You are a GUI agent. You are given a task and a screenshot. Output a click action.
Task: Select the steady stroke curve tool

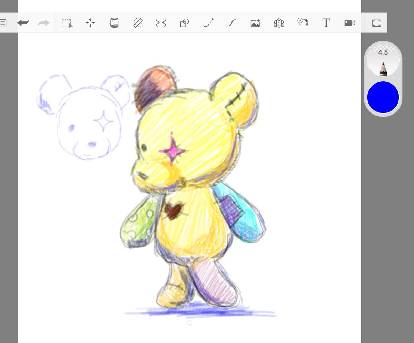click(x=232, y=23)
